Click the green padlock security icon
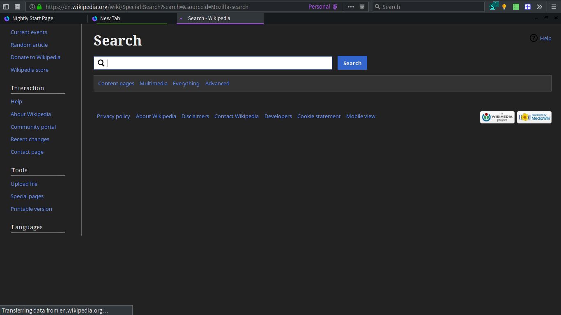 pos(40,7)
